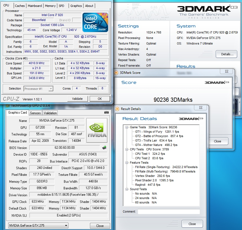Collapse the CPU Tests tree node
The height and width of the screenshot is (230, 242).
click(x=127, y=150)
